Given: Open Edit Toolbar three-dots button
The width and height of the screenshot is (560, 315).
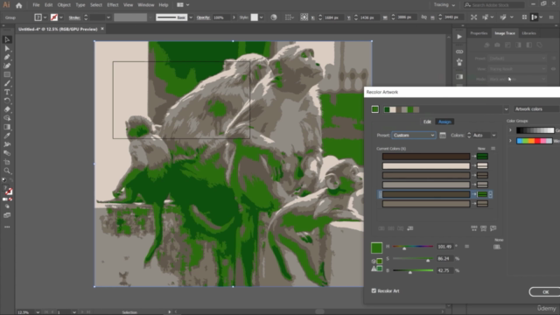Looking at the screenshot, I should point(7,227).
